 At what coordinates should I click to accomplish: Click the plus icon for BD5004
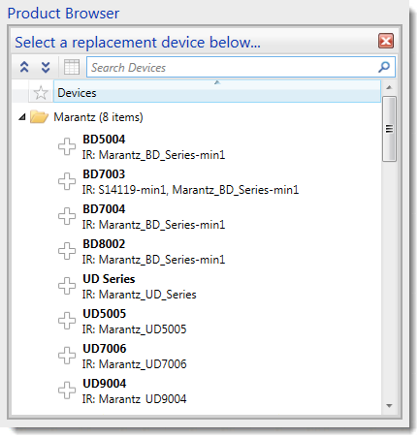point(67,146)
